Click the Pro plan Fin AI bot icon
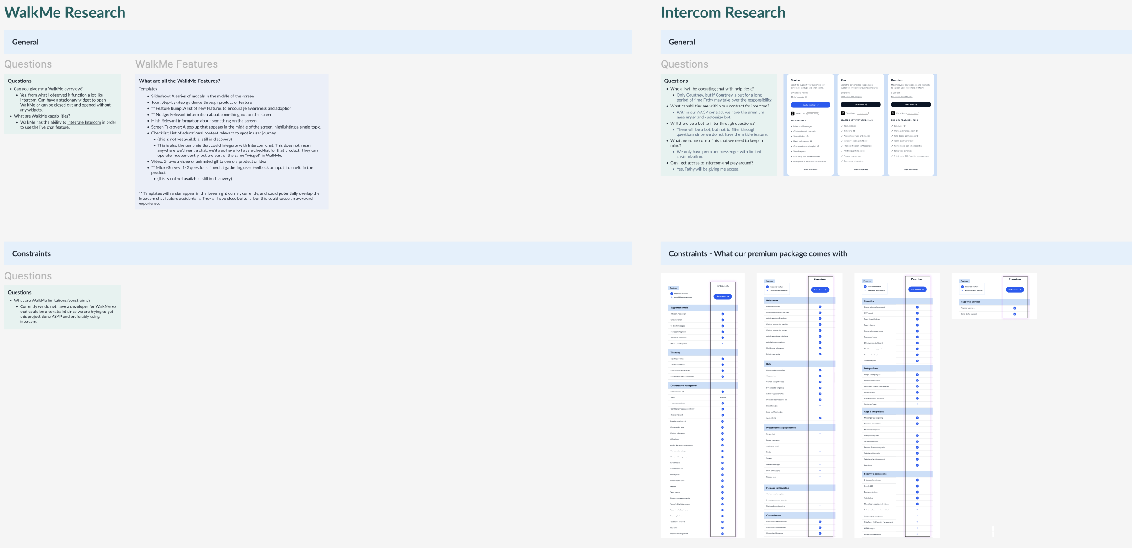This screenshot has height=548, width=1132. click(x=843, y=113)
